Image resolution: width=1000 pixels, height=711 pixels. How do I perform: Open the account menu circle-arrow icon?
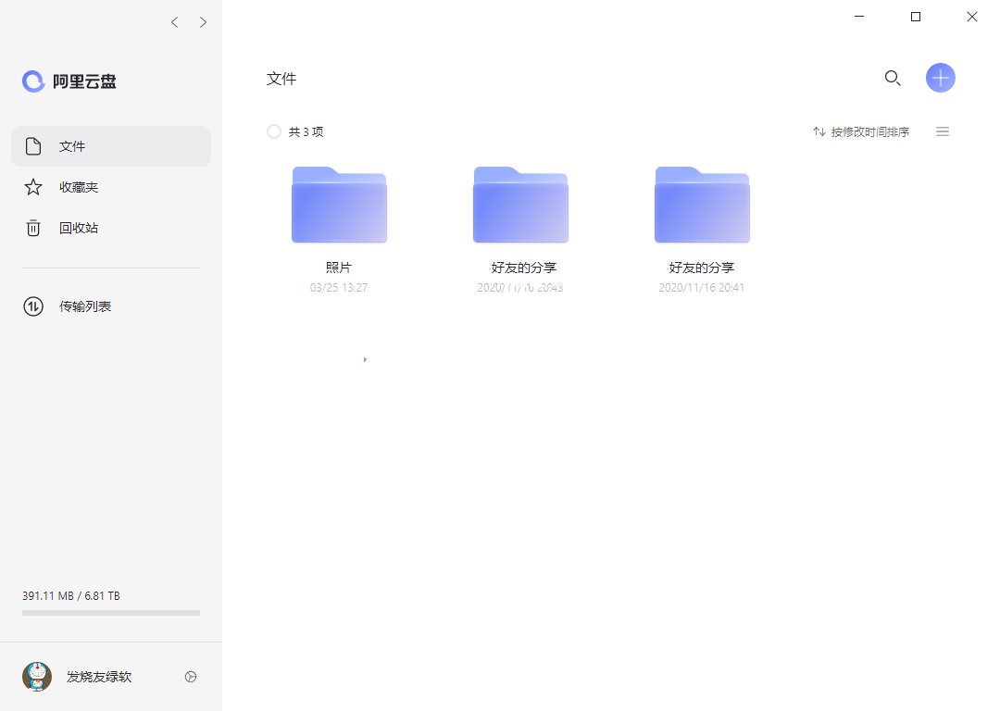coord(191,677)
